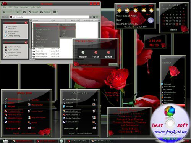The width and height of the screenshot is (191, 143).
Task: Open the Tools menu
Action: click(x=32, y=7)
